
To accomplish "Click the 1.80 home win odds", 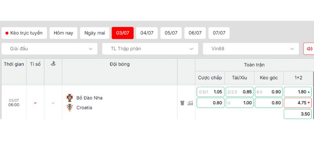I will click(298, 92).
